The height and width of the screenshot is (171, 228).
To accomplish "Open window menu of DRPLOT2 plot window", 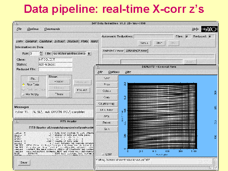I will [x=97, y=67].
